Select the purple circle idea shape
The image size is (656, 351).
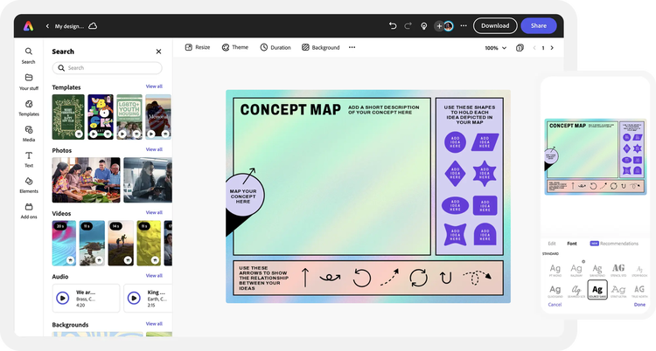point(455,142)
